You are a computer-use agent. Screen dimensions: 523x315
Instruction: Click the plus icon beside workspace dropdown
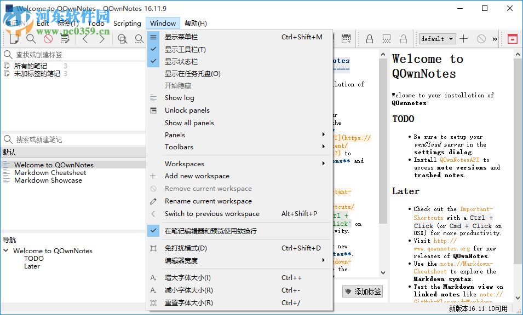tap(464, 39)
